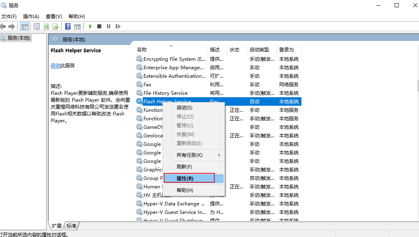Select the Hyper-V Data Exchange service name
Image resolution: width=419 pixels, height=237 pixels.
coord(174,204)
